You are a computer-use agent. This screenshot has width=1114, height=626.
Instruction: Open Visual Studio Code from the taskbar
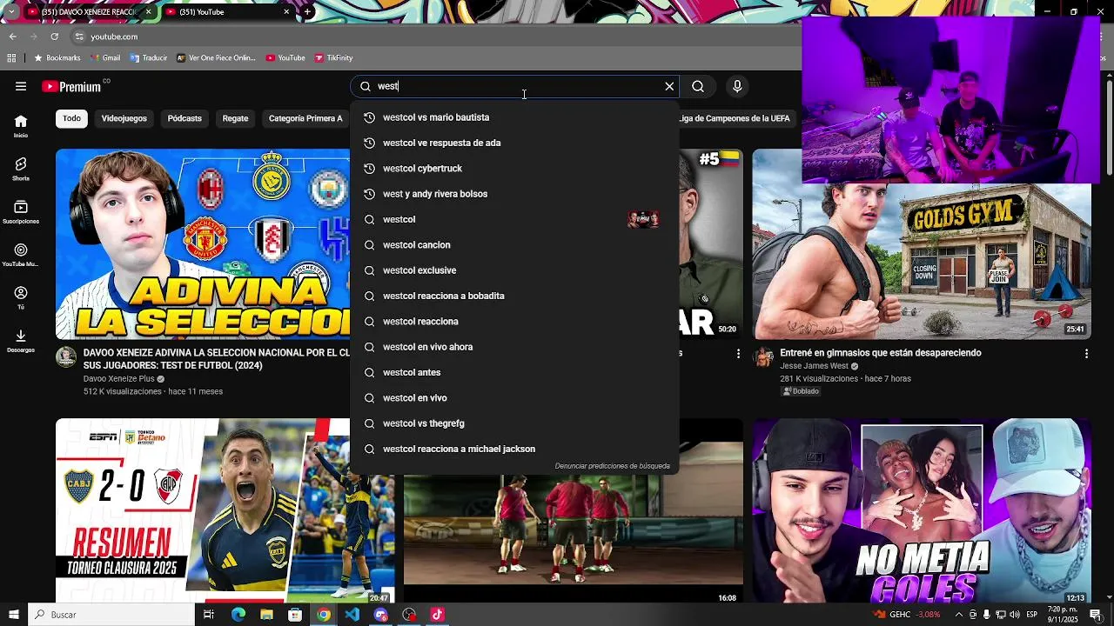point(352,615)
